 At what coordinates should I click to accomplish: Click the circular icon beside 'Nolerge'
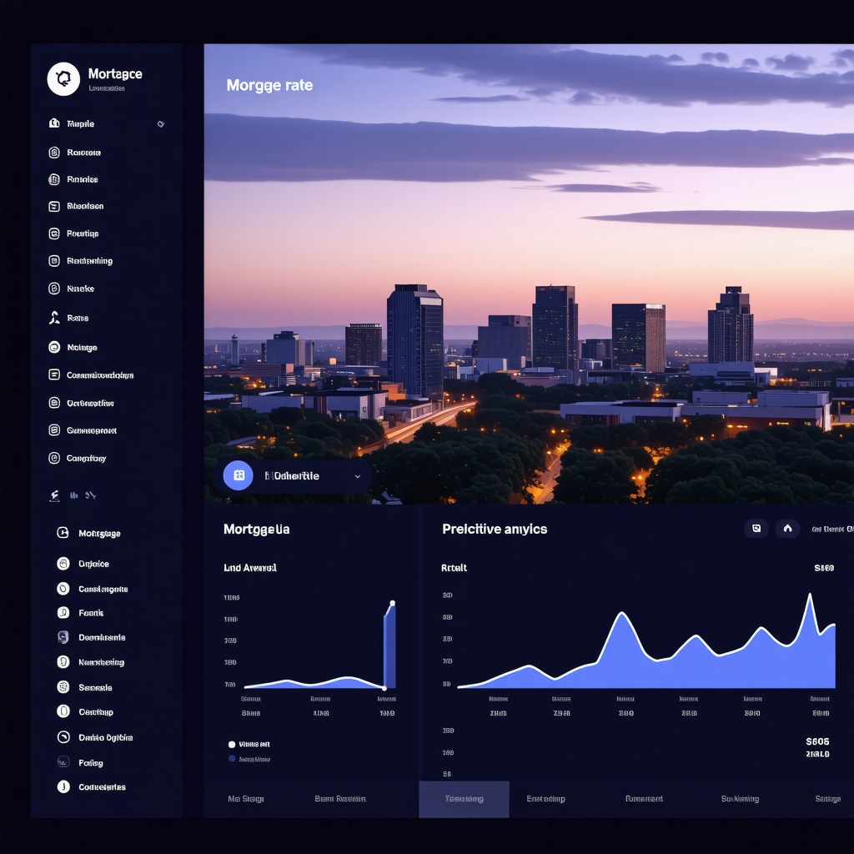[54, 347]
